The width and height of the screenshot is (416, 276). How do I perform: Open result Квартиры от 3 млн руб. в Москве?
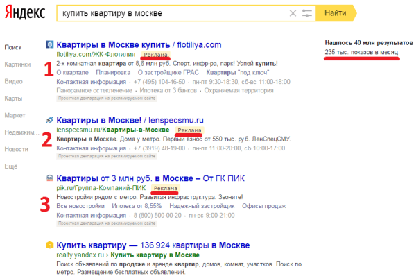click(150, 178)
